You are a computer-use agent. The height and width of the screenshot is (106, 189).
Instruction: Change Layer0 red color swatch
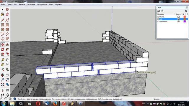click(x=185, y=17)
